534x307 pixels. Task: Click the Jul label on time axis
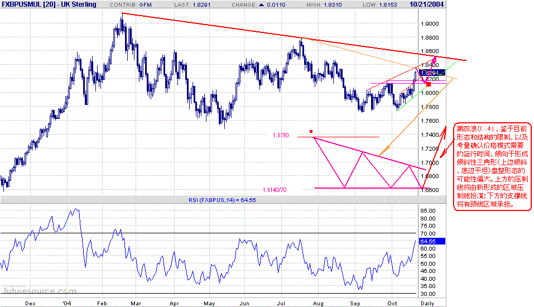click(x=281, y=304)
